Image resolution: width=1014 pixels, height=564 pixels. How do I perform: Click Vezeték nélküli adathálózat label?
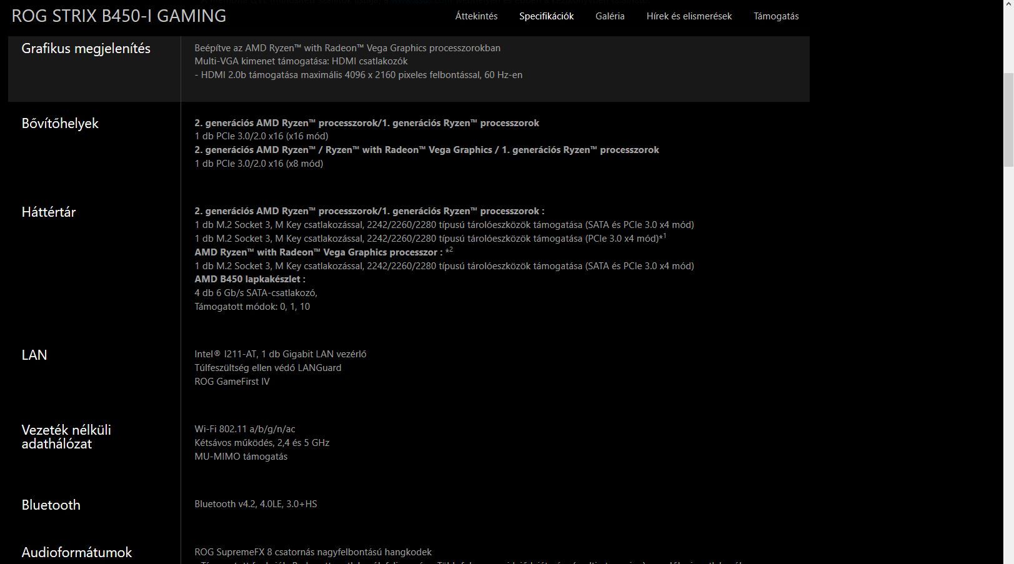(x=66, y=437)
